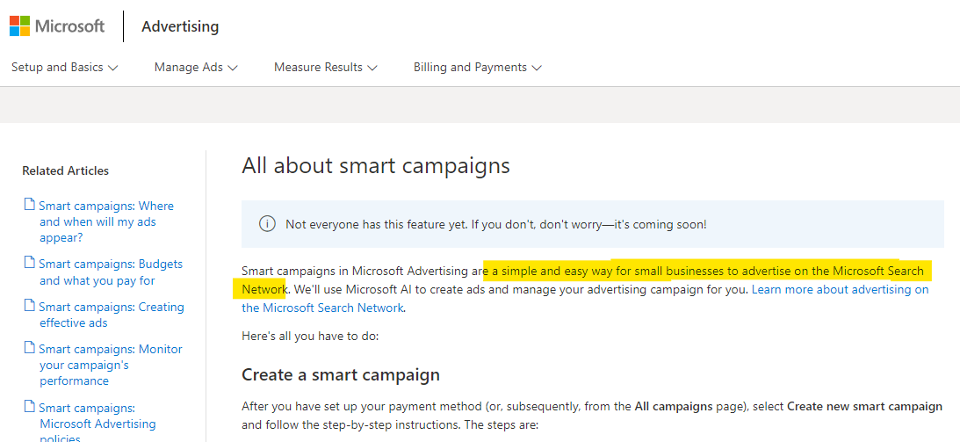The width and height of the screenshot is (960, 442).
Task: Click the 'Here's all you have to do:' text
Action: tap(310, 336)
